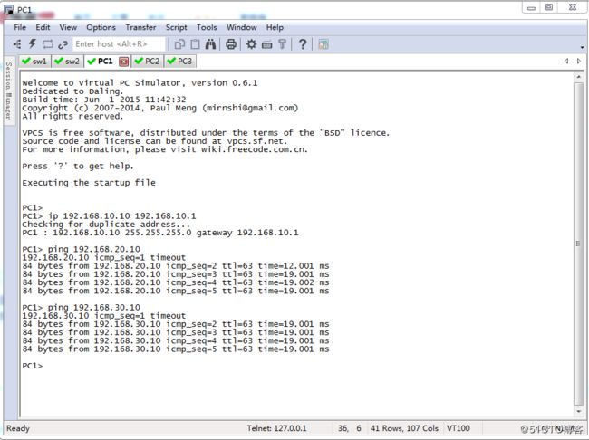Screen dimensions: 589x440
Task: Click the terminal scrollbar down arrow
Action: coord(579,412)
